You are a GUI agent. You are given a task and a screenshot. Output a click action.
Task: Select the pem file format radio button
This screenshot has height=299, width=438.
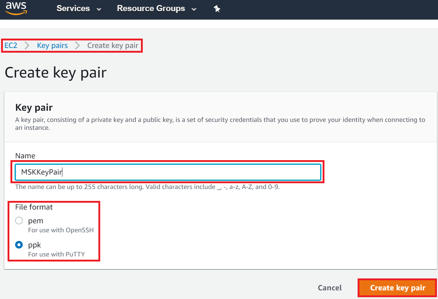[x=19, y=221]
